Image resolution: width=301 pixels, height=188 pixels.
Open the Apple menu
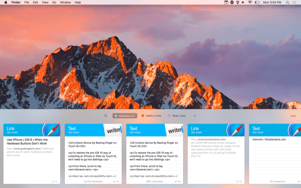[x=6, y=2]
